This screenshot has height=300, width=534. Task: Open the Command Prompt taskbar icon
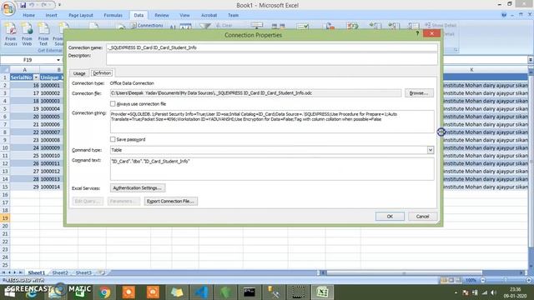(x=249, y=292)
